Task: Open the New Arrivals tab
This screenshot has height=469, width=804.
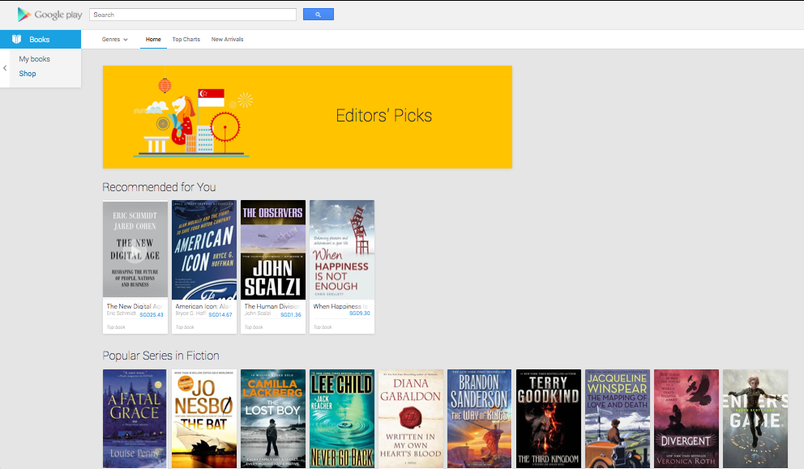Action: click(x=227, y=40)
